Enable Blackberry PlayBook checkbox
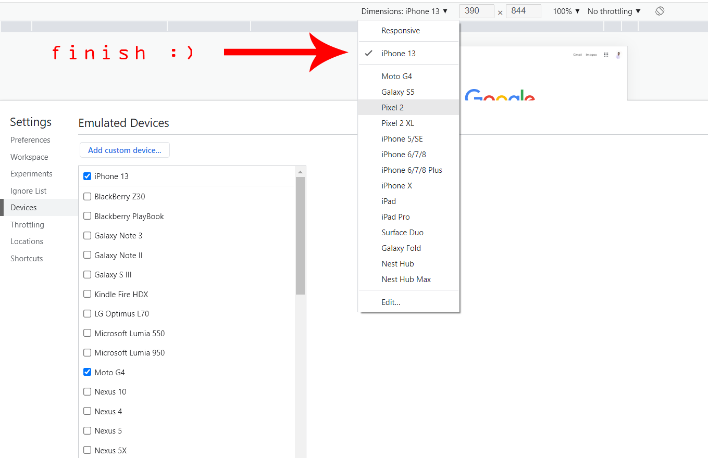 pyautogui.click(x=88, y=216)
